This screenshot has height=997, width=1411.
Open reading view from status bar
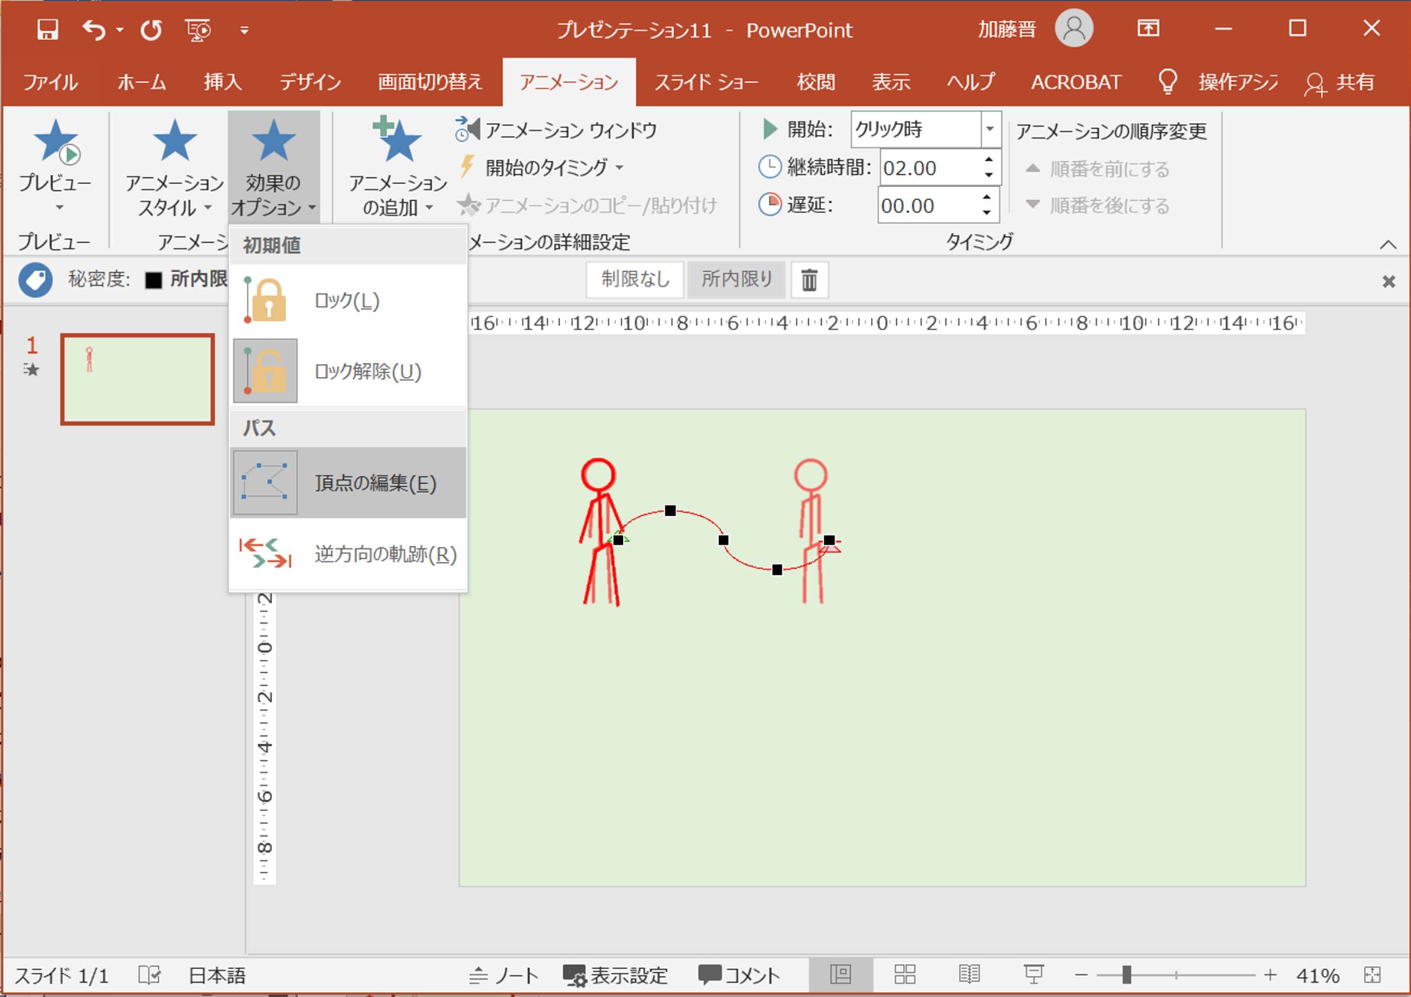pyautogui.click(x=969, y=974)
